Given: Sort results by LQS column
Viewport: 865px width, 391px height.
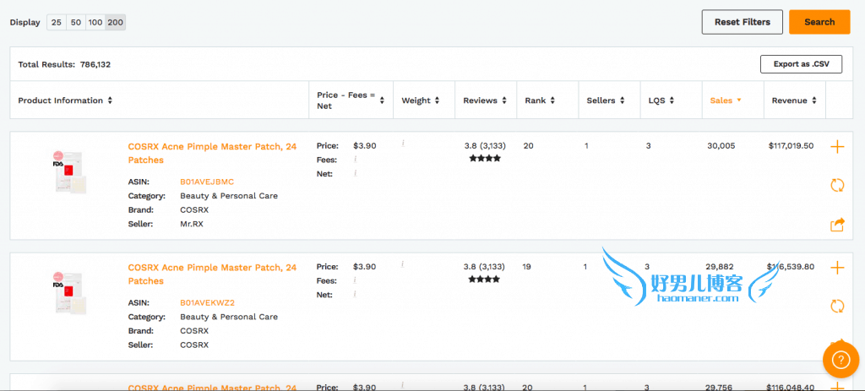Looking at the screenshot, I should pos(661,100).
